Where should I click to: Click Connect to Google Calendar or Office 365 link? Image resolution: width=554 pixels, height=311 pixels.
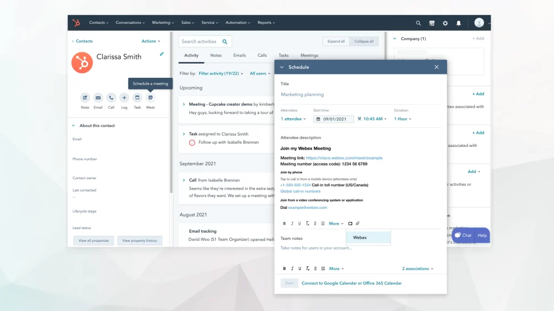[352, 283]
